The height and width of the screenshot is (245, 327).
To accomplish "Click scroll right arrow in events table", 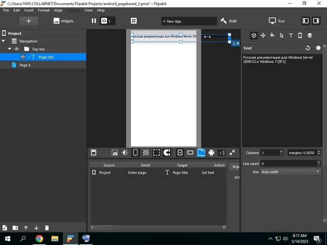I will [x=224, y=227].
